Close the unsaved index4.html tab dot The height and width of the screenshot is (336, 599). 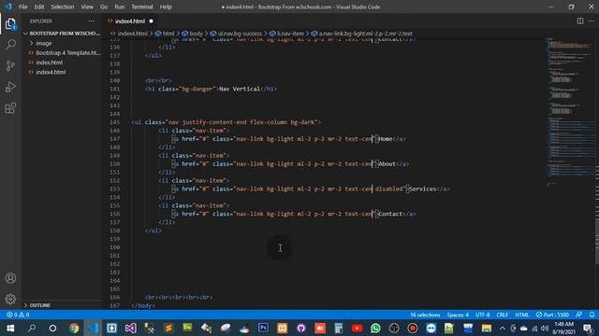(151, 21)
